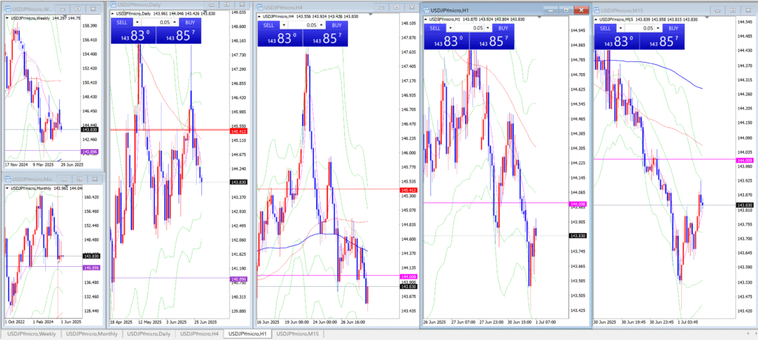
Task: Expand the one-click trading panel in the Monthly chart
Action: pos(7,188)
